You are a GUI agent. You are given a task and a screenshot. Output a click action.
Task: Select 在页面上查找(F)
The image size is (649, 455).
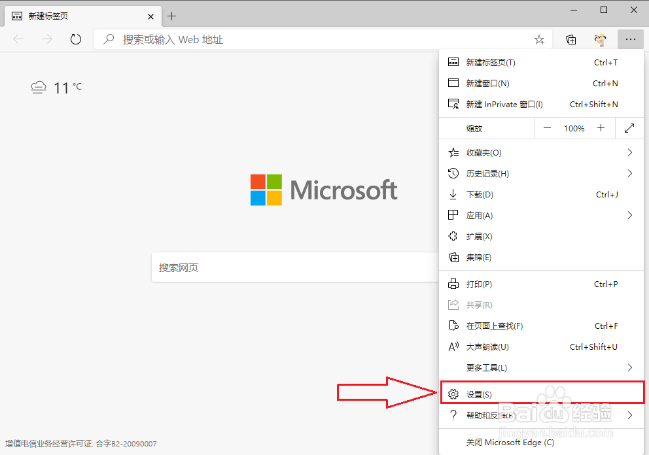coord(541,326)
